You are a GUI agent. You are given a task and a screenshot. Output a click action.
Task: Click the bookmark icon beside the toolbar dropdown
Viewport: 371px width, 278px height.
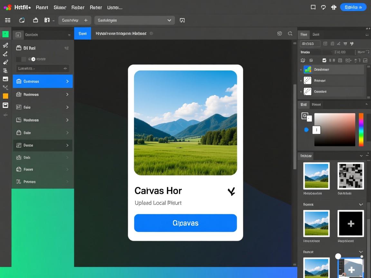click(182, 20)
